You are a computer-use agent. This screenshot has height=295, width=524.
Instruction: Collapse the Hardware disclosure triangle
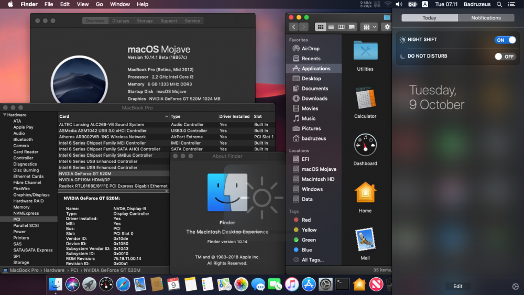[5, 115]
